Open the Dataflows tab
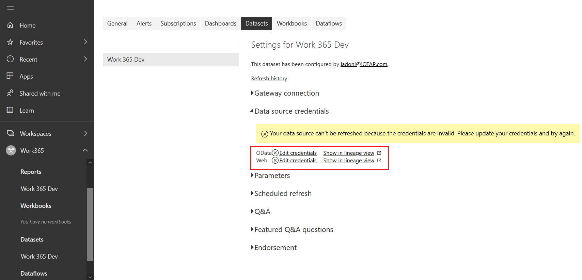 (x=329, y=23)
